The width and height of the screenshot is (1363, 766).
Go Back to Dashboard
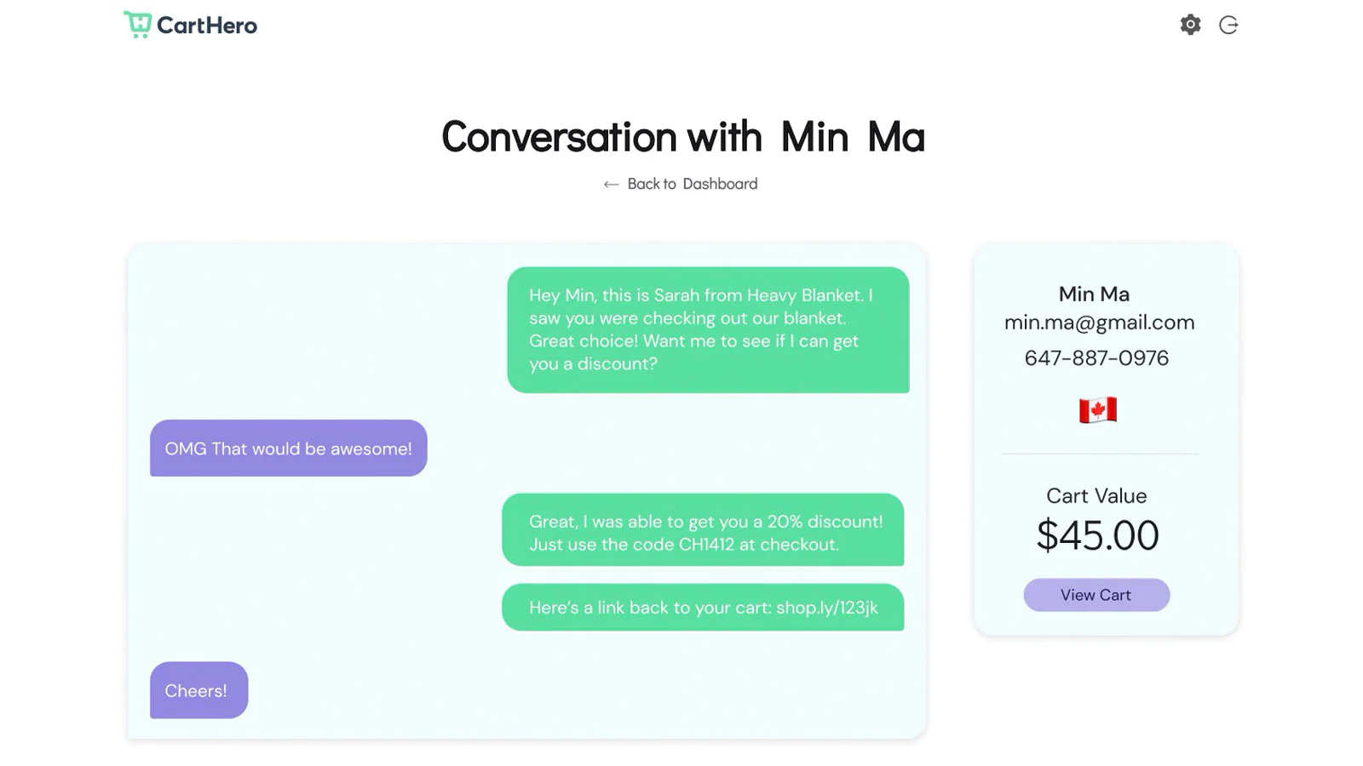click(692, 184)
